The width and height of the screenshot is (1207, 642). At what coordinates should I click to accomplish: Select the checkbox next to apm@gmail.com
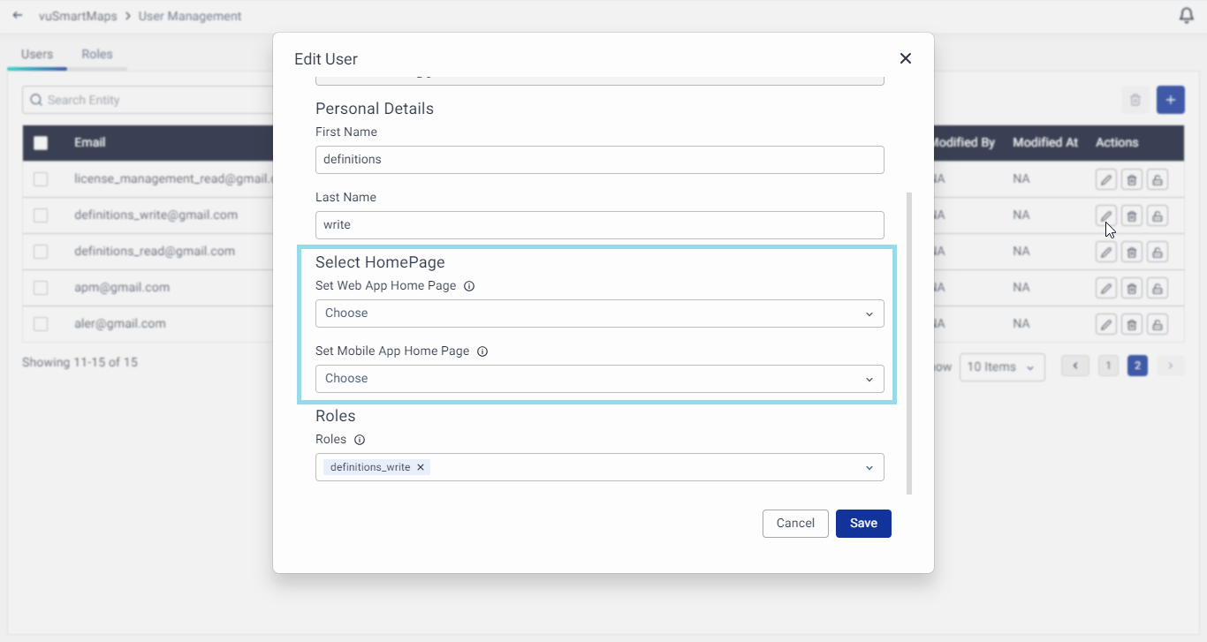tap(41, 288)
